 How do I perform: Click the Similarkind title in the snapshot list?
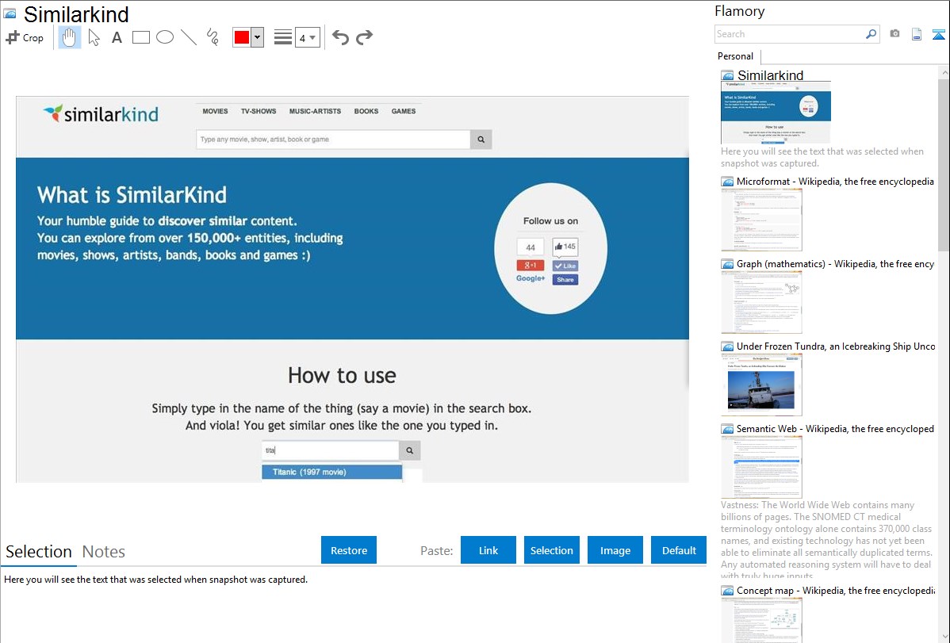tap(770, 75)
